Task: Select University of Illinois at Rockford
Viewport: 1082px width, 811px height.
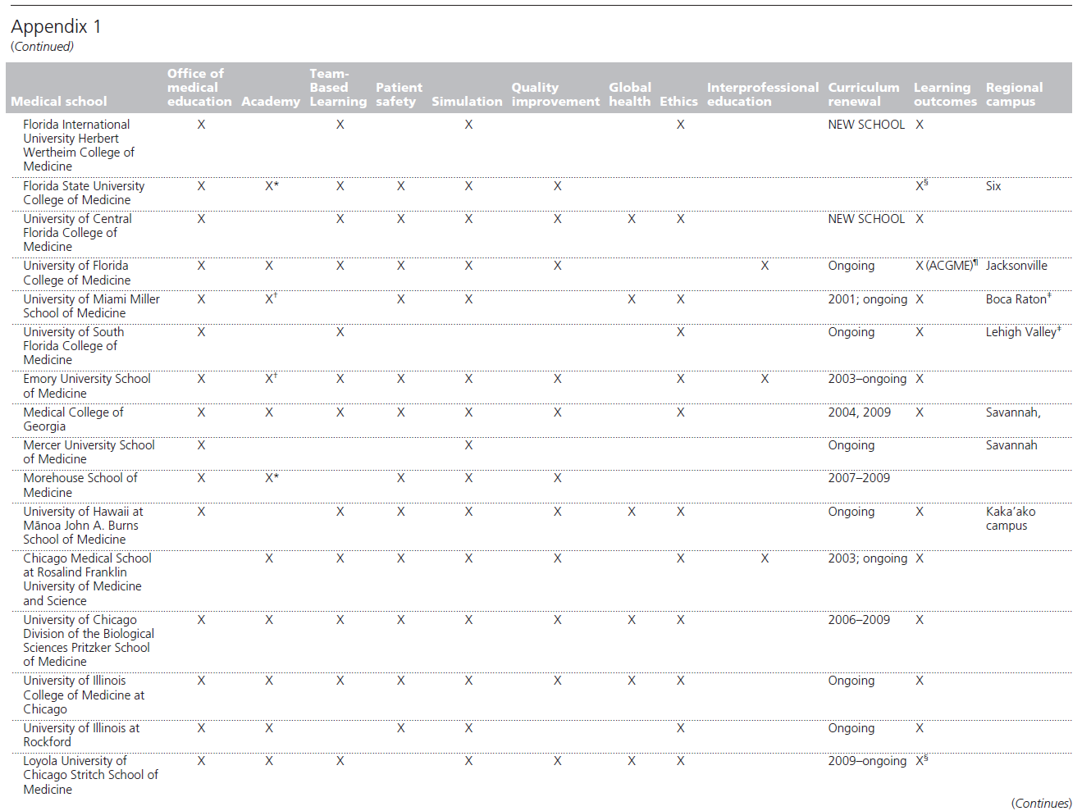Action: 81,735
